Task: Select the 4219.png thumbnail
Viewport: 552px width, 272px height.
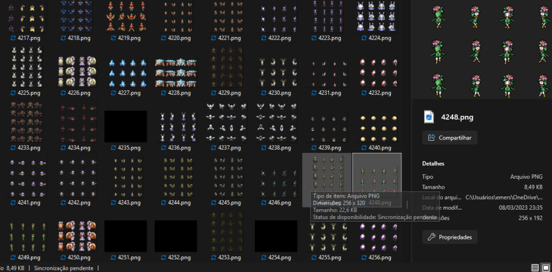Action: click(x=126, y=17)
